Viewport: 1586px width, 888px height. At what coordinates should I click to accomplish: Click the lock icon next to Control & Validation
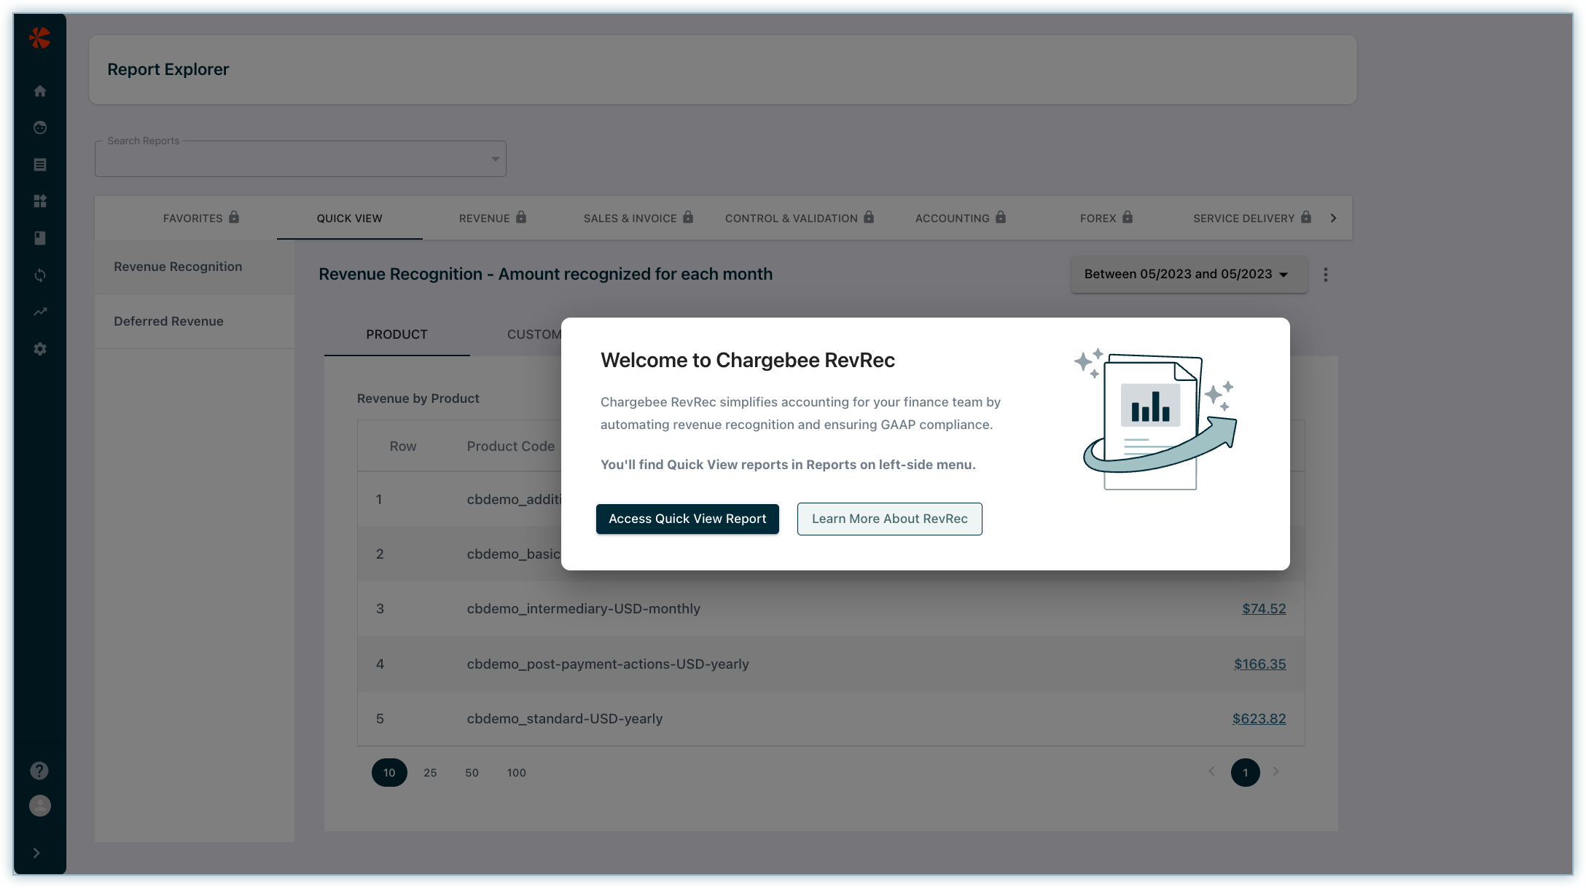[869, 217]
